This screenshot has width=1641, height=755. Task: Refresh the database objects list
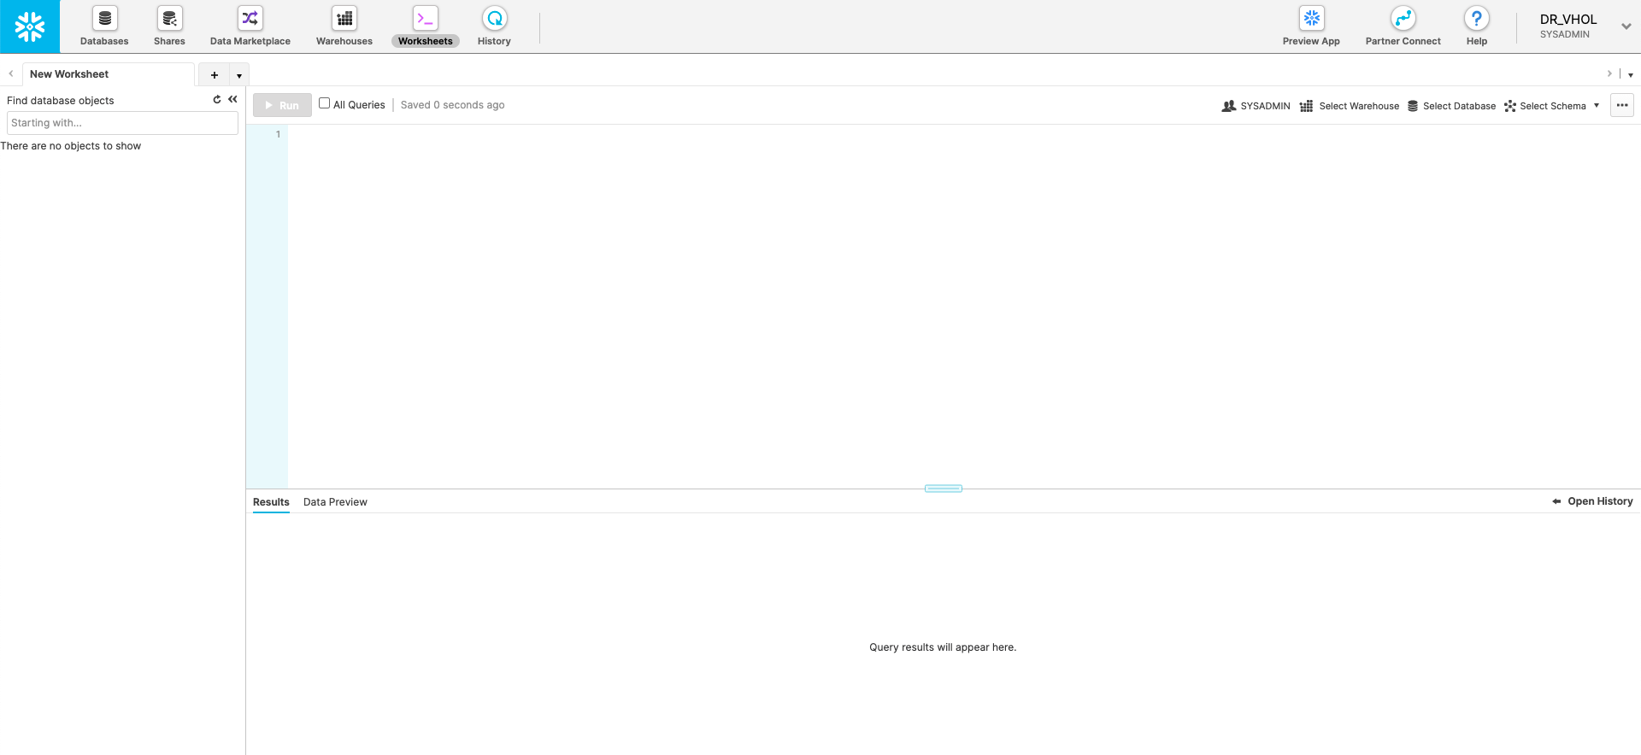[x=217, y=100]
